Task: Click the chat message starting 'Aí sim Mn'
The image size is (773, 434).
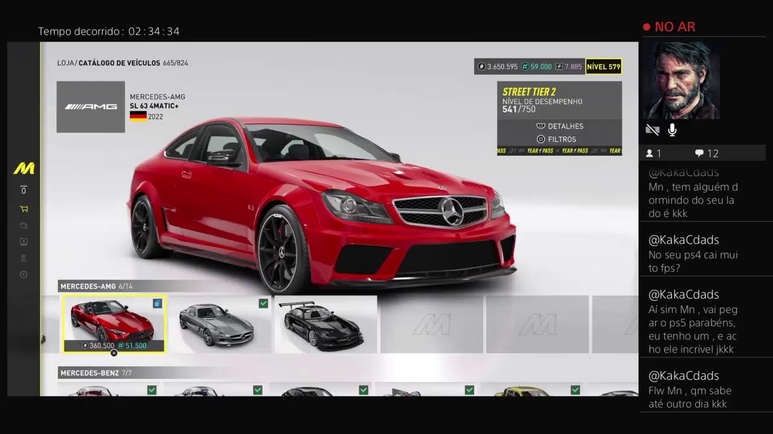Action: (693, 329)
